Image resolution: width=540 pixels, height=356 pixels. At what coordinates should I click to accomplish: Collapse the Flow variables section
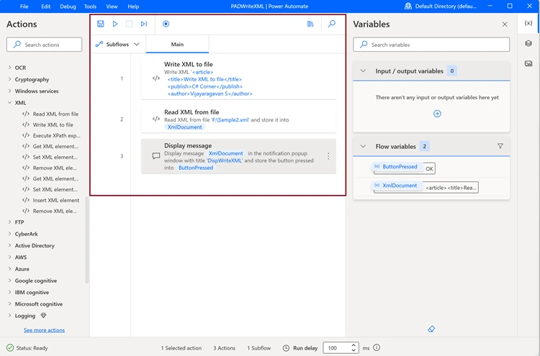363,146
